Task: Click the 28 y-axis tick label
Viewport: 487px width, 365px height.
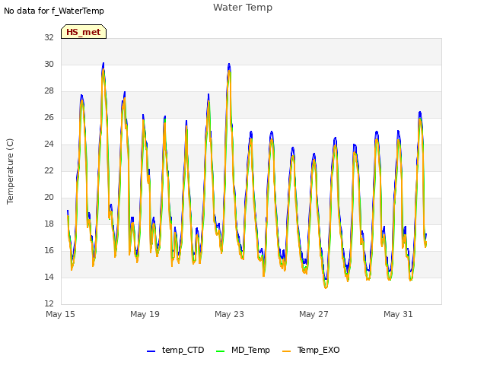Action: (x=49, y=91)
